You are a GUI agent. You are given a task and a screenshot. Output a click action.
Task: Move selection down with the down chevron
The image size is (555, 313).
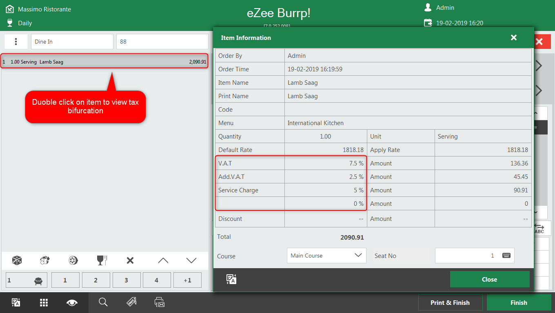tap(191, 260)
